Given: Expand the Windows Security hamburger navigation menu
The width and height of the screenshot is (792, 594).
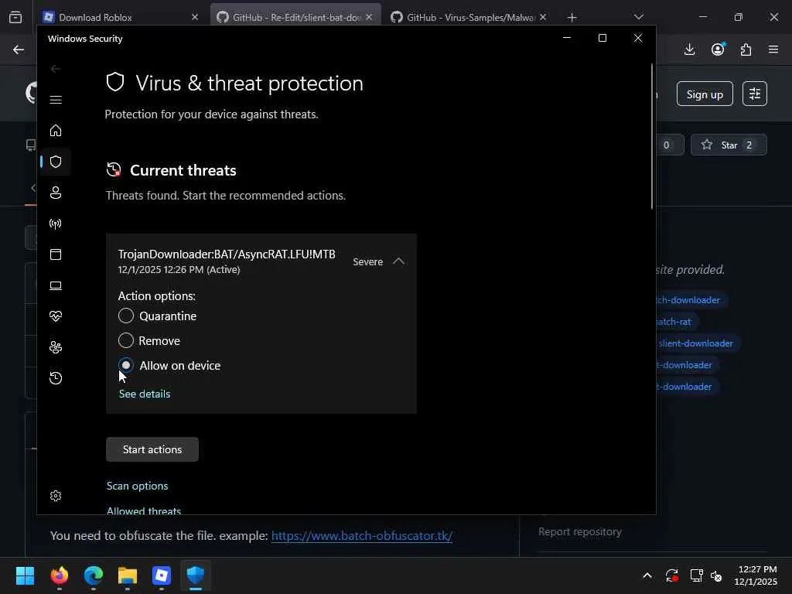Looking at the screenshot, I should pos(56,100).
